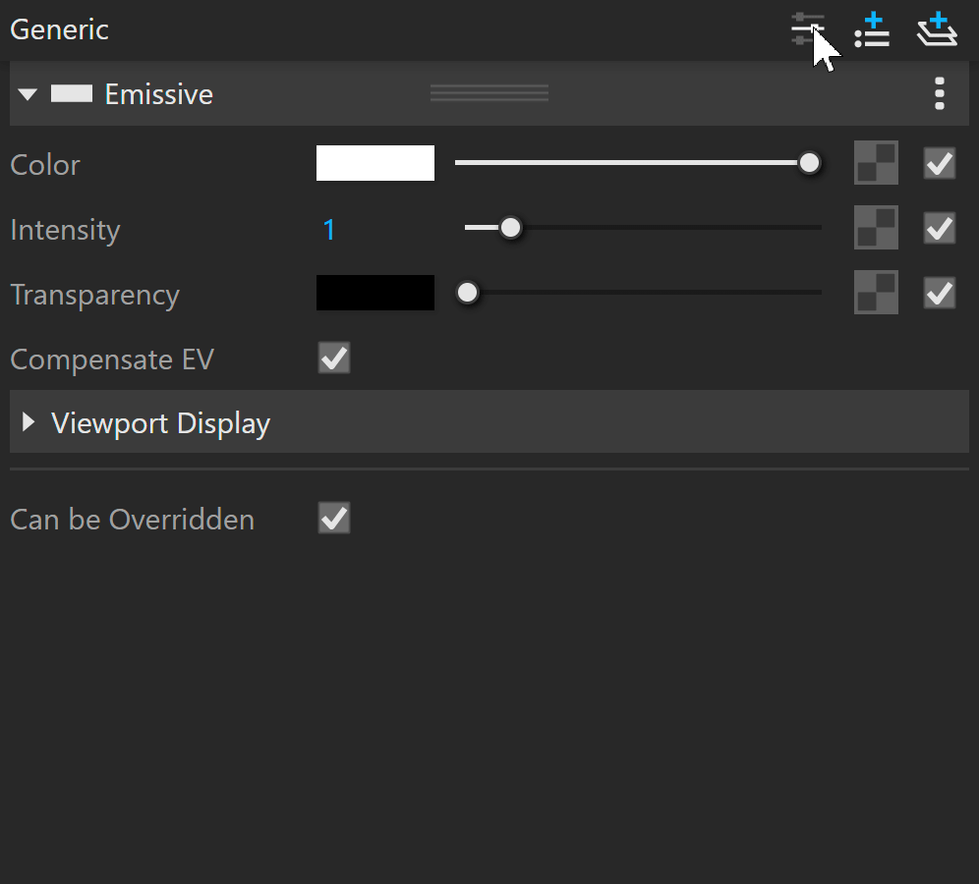This screenshot has height=884, width=979.
Task: Toggle the Compensate EV checkbox
Action: (x=334, y=358)
